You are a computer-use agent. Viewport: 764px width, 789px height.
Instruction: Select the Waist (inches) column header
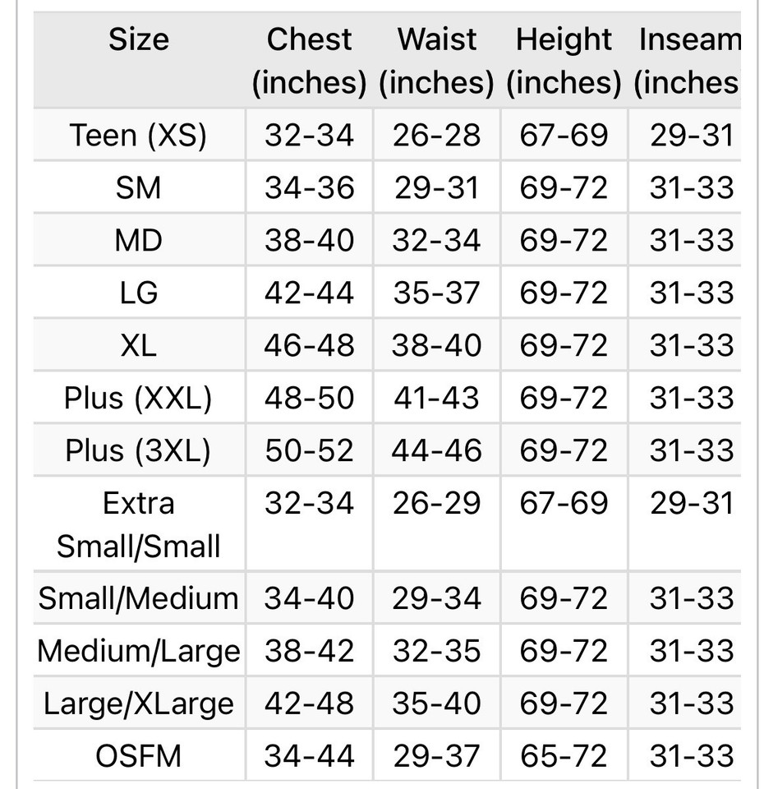click(x=436, y=60)
